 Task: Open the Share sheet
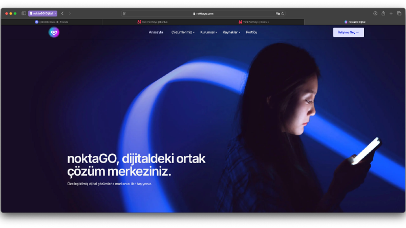click(x=383, y=13)
